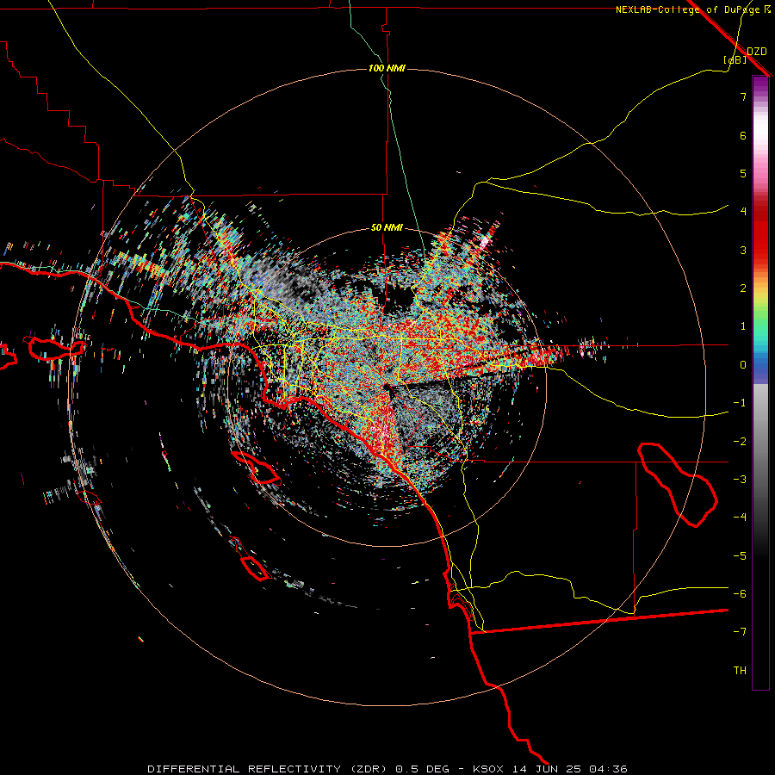Click the -5 tick label on scale

pos(740,556)
